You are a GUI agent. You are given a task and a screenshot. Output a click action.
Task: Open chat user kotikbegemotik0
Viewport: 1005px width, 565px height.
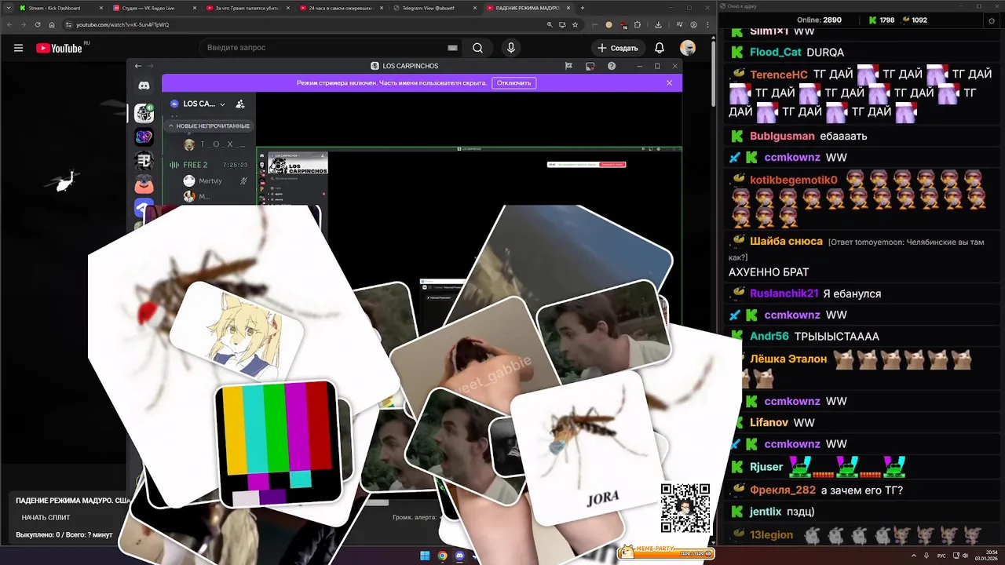point(794,180)
